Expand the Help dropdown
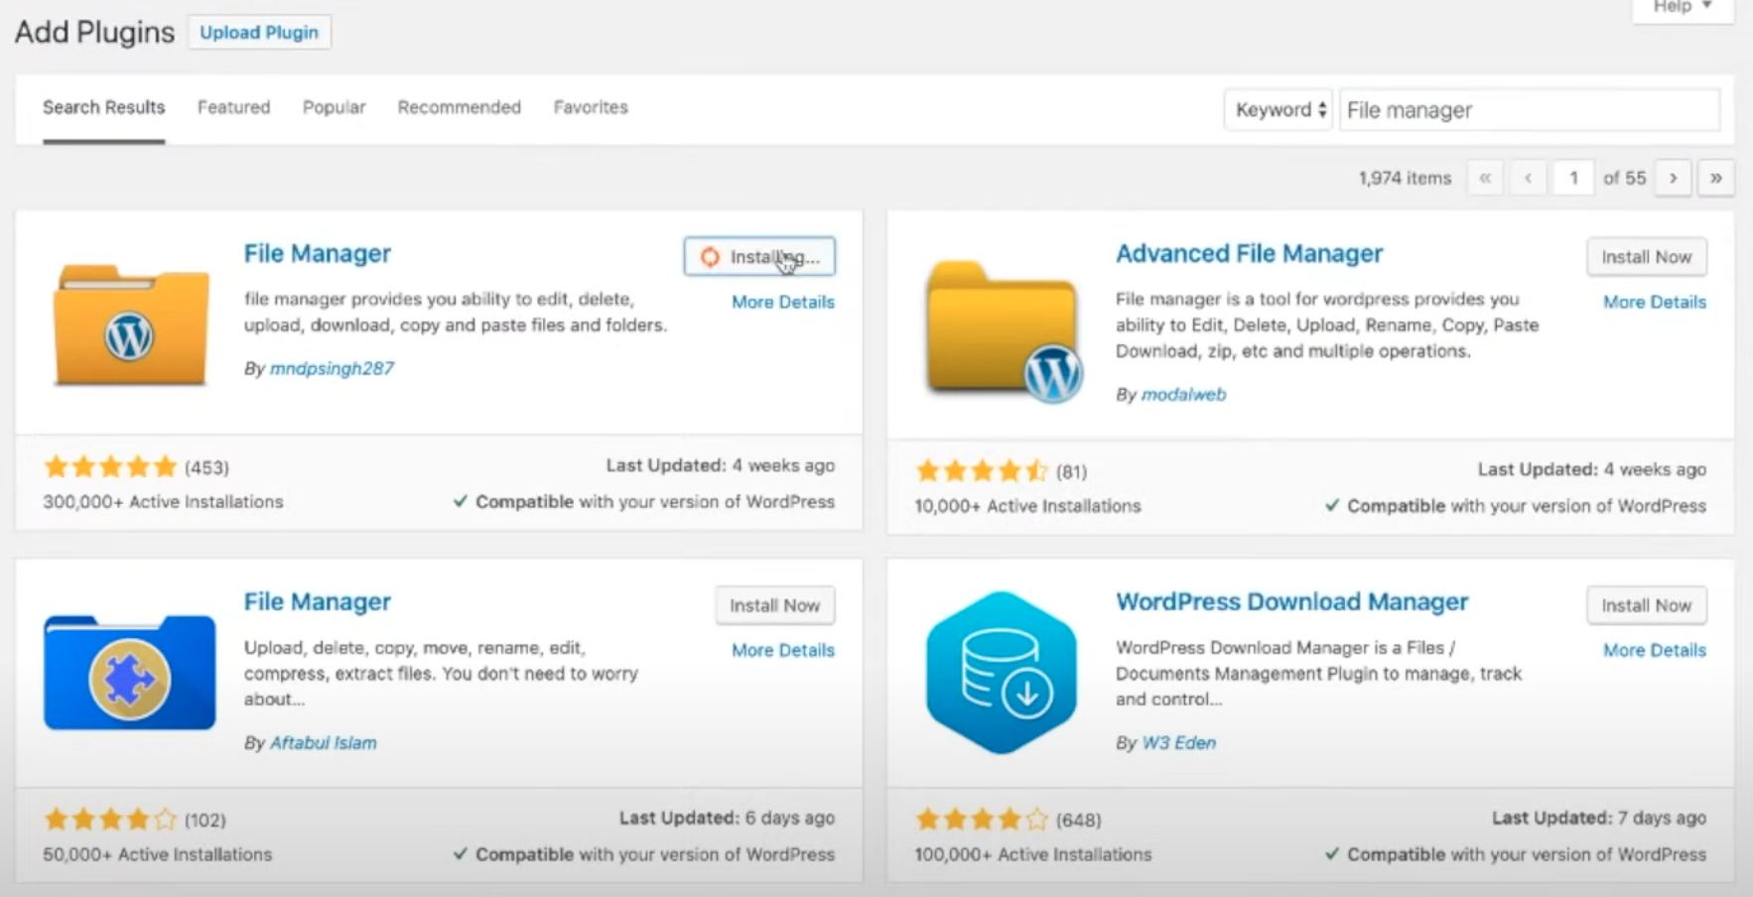1753x897 pixels. pos(1683,8)
